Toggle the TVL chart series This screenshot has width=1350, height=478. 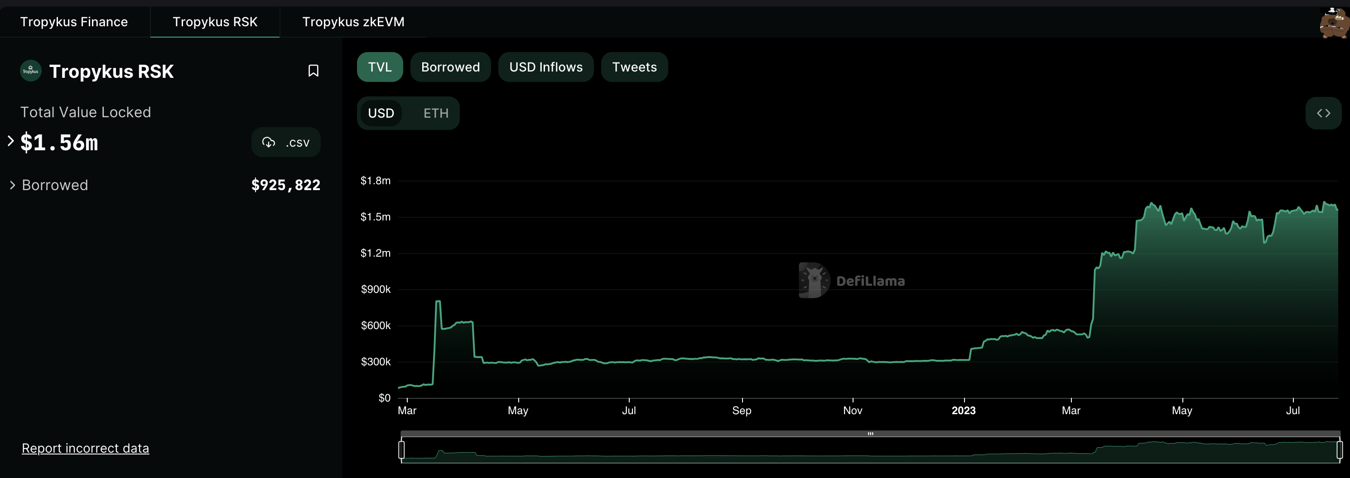pos(380,67)
